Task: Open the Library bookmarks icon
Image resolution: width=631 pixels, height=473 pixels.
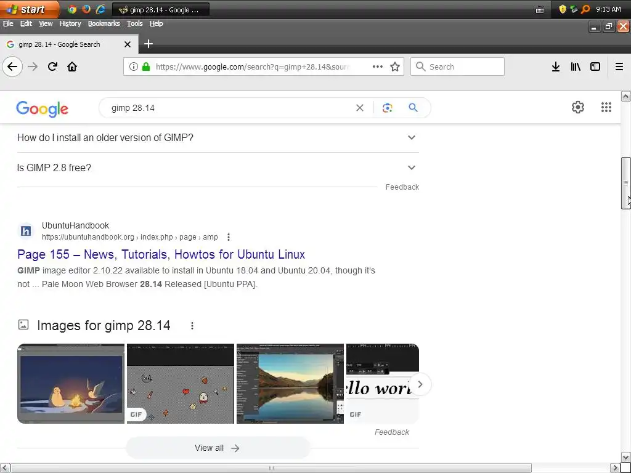Action: click(x=576, y=67)
